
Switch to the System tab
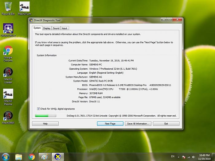[x=37, y=28]
